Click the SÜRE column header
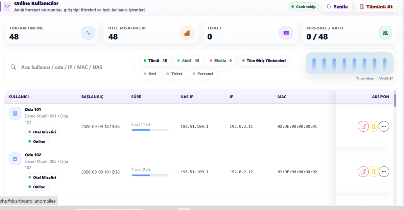Image resolution: width=404 pixels, height=210 pixels. coord(136,97)
